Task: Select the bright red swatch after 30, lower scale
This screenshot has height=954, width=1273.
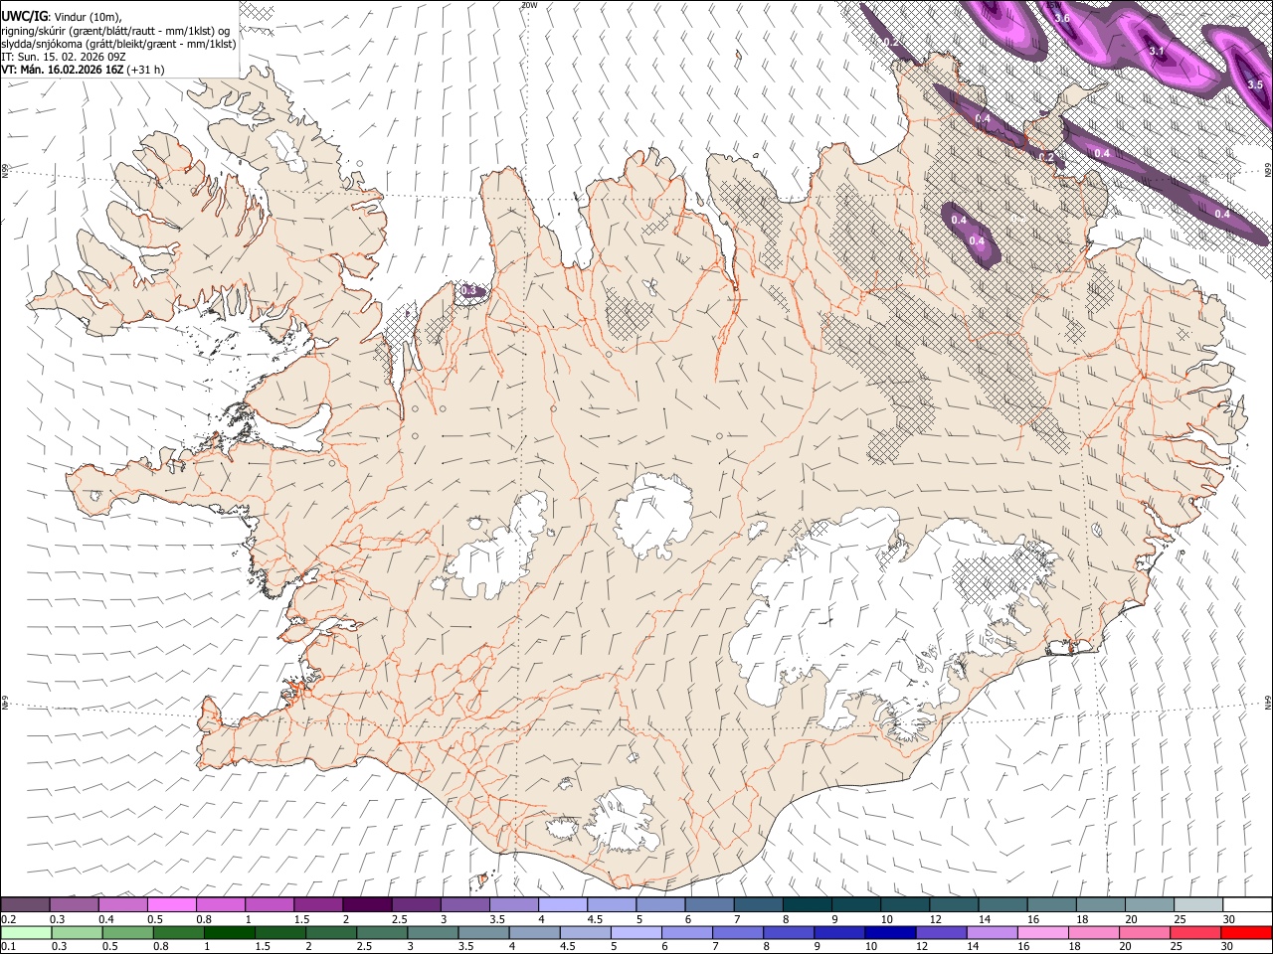Action: (x=1248, y=932)
